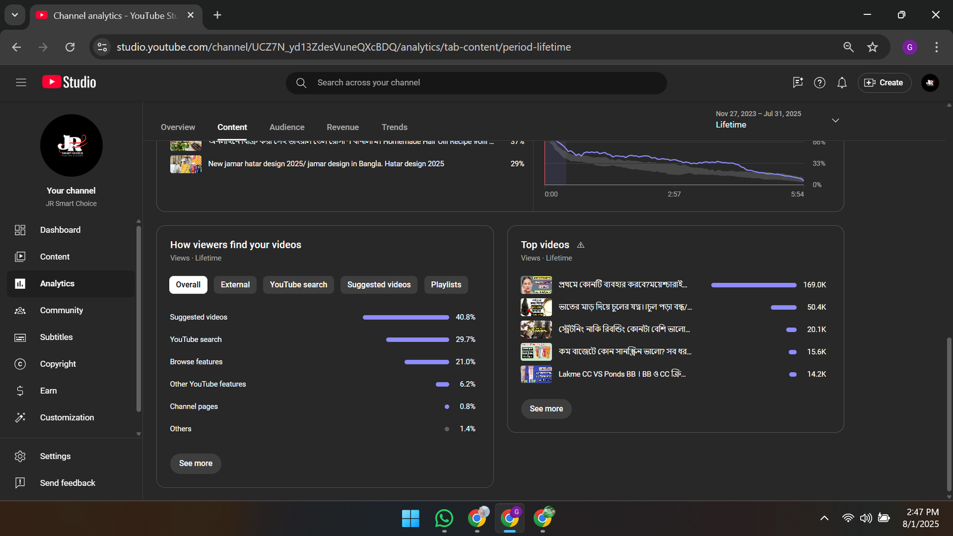This screenshot has width=953, height=536.
Task: Select the Suggested videos filter chip
Action: click(379, 285)
